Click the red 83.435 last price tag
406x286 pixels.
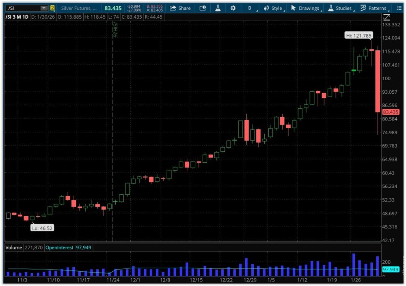pyautogui.click(x=390, y=112)
